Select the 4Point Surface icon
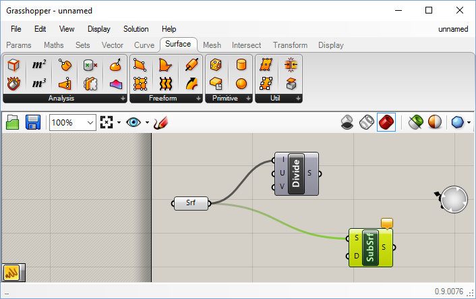The image size is (476, 299). pyautogui.click(x=140, y=65)
